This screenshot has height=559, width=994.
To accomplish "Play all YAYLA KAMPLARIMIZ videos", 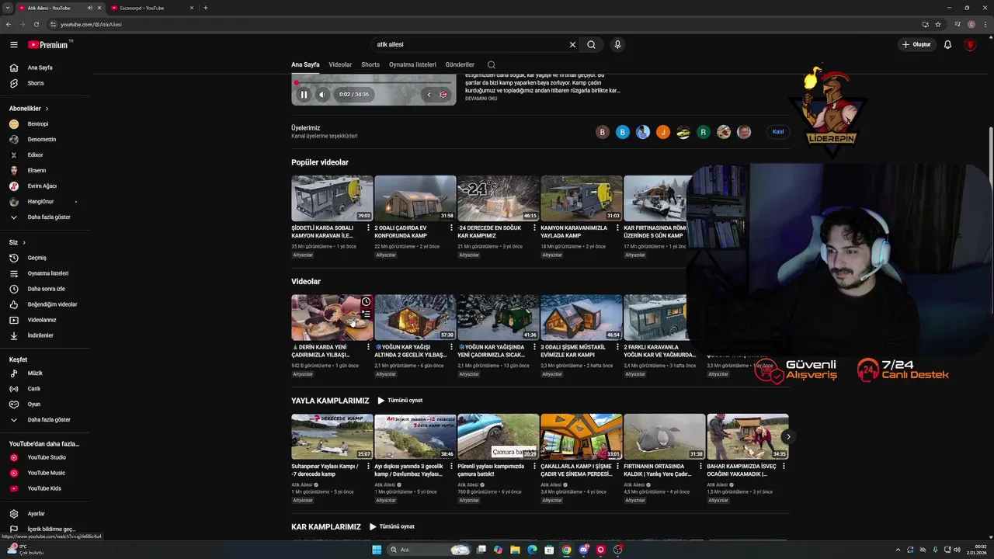I will 400,401.
